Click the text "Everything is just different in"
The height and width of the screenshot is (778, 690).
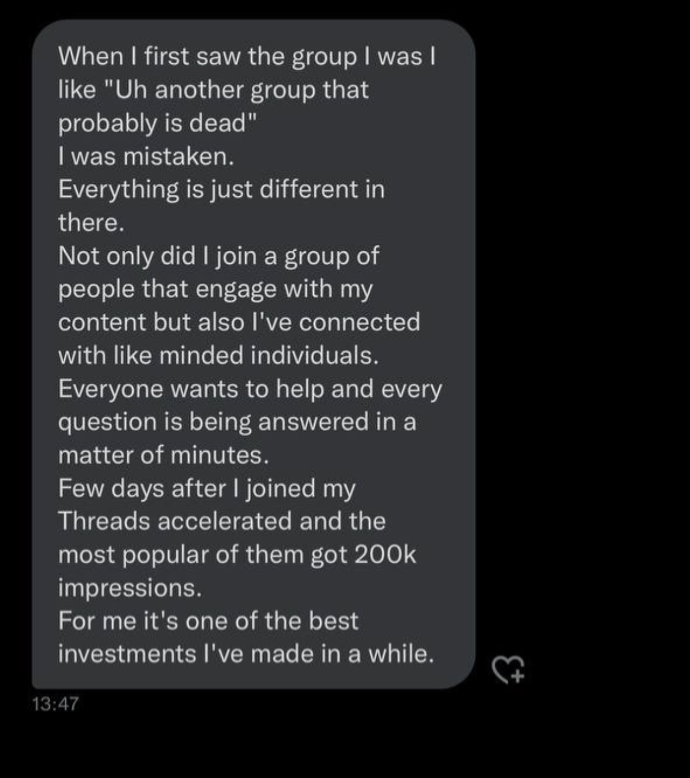[221, 189]
